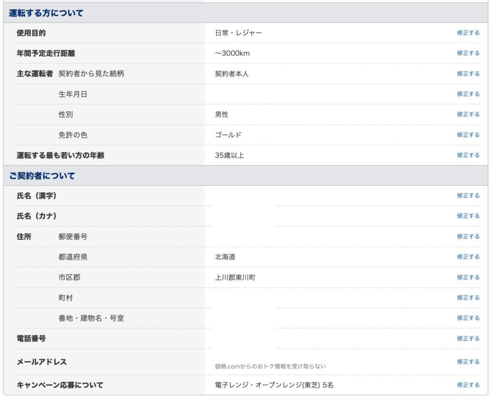Click 修正する next to メールアドレス
492x399 pixels.
pos(468,362)
